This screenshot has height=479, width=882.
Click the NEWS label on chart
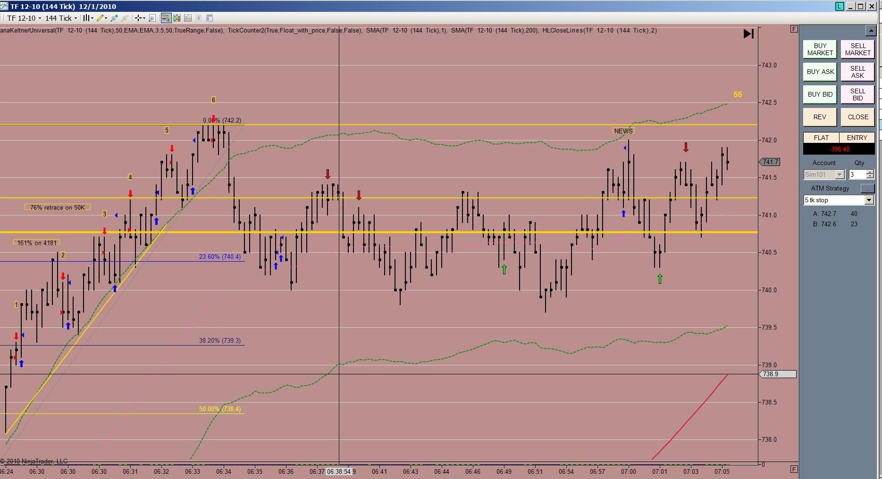[x=623, y=131]
